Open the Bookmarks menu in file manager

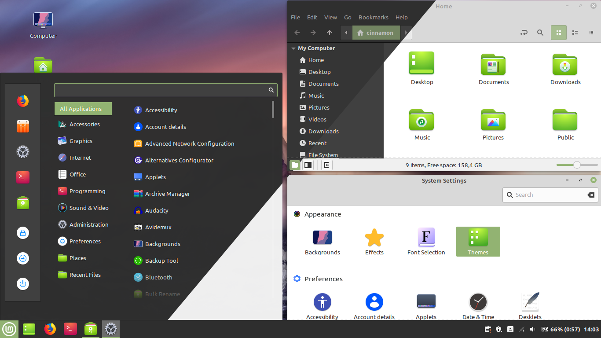(x=374, y=17)
